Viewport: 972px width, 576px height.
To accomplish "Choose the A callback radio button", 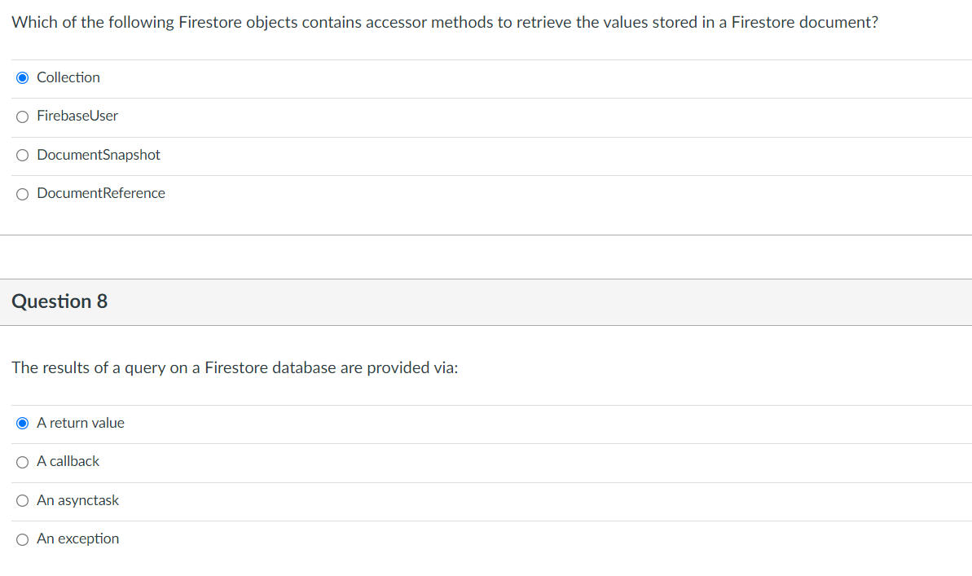I will tap(22, 463).
